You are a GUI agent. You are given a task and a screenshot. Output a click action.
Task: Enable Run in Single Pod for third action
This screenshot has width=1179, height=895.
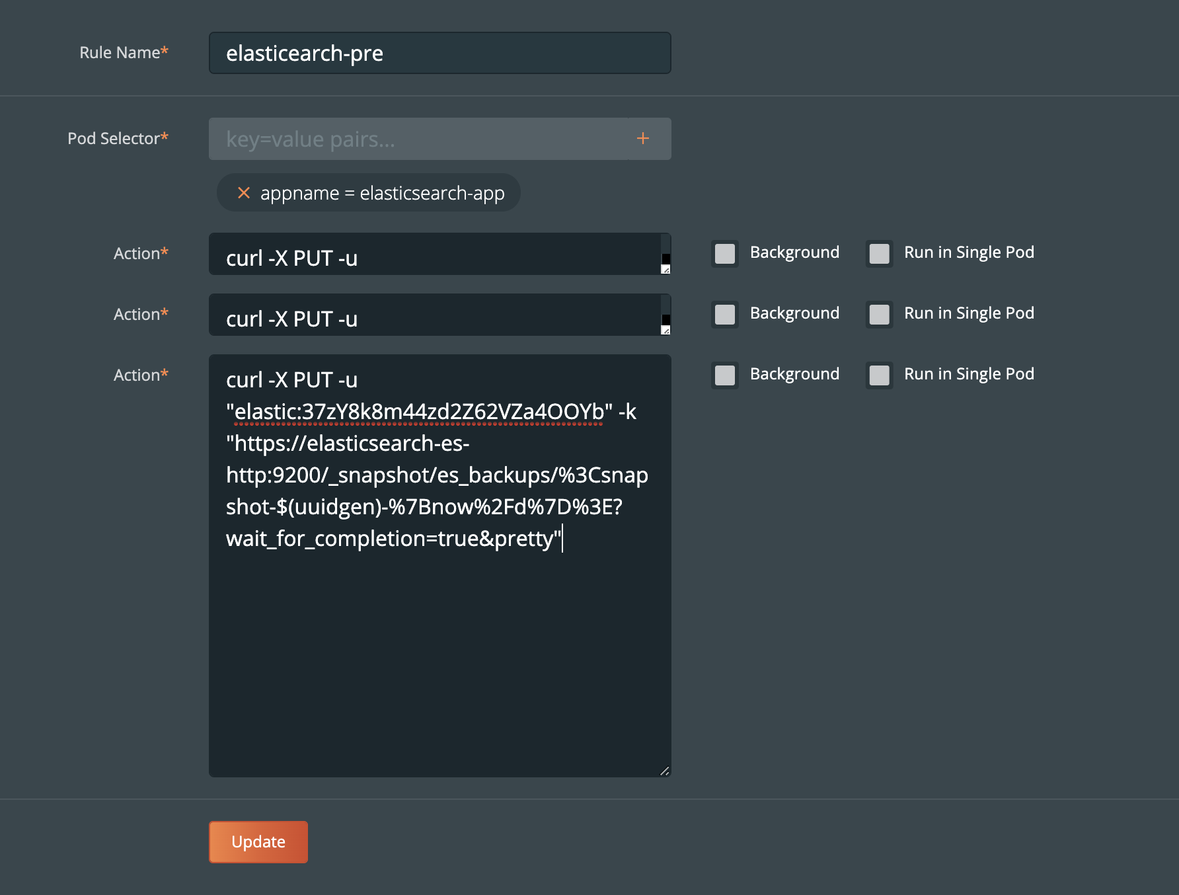pyautogui.click(x=879, y=375)
